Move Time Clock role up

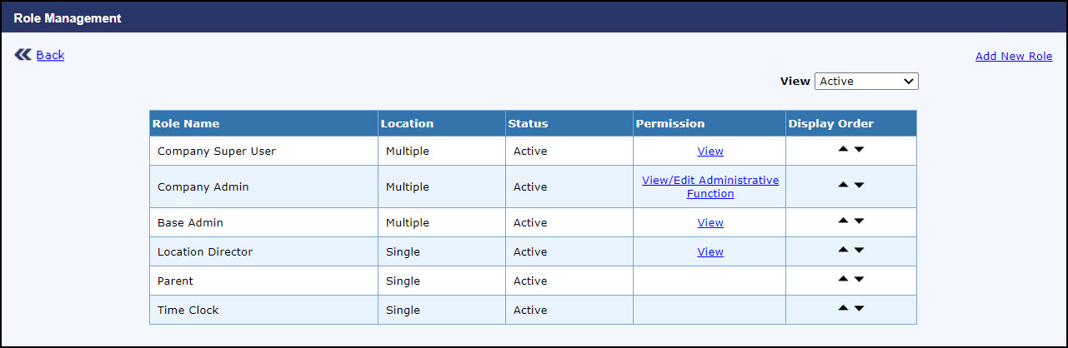[843, 308]
